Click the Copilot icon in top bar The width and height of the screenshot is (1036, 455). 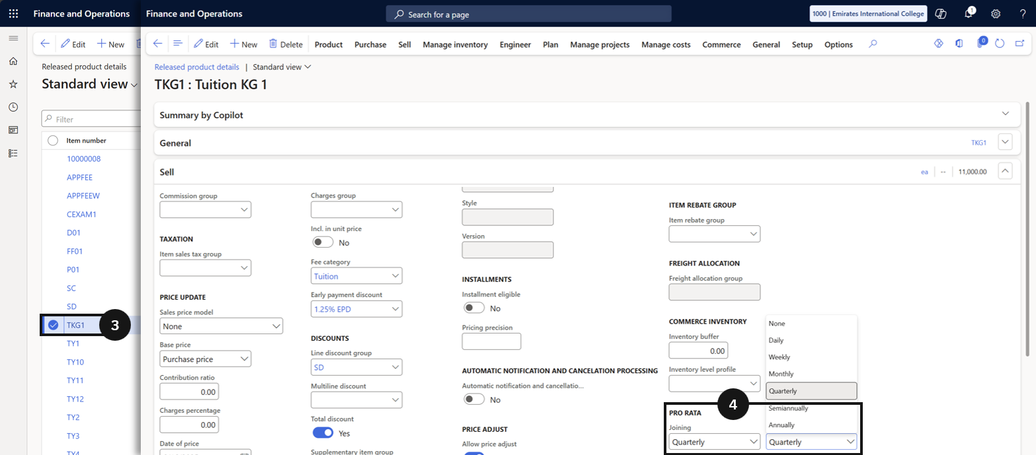[942, 13]
